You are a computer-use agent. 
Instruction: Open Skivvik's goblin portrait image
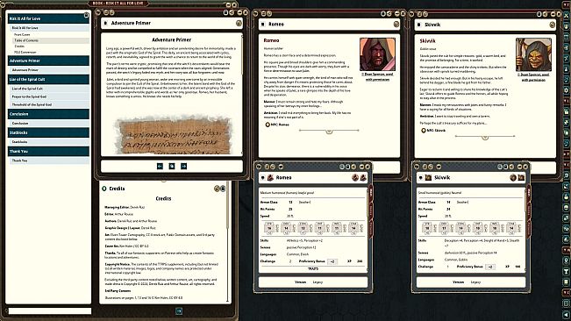tap(533, 54)
